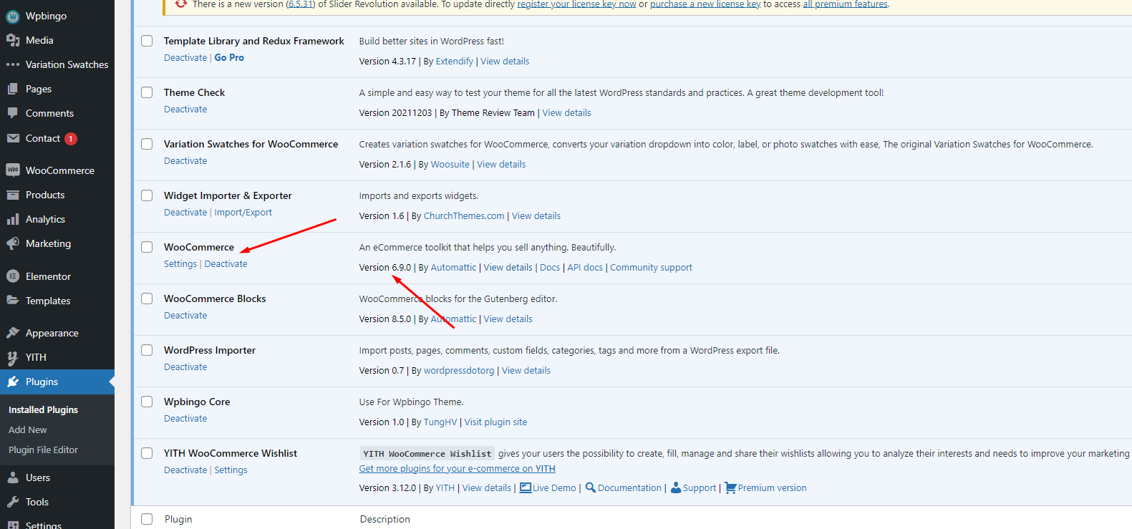Click the YITH sidebar icon
Viewport: 1132px width, 529px height.
coord(13,357)
